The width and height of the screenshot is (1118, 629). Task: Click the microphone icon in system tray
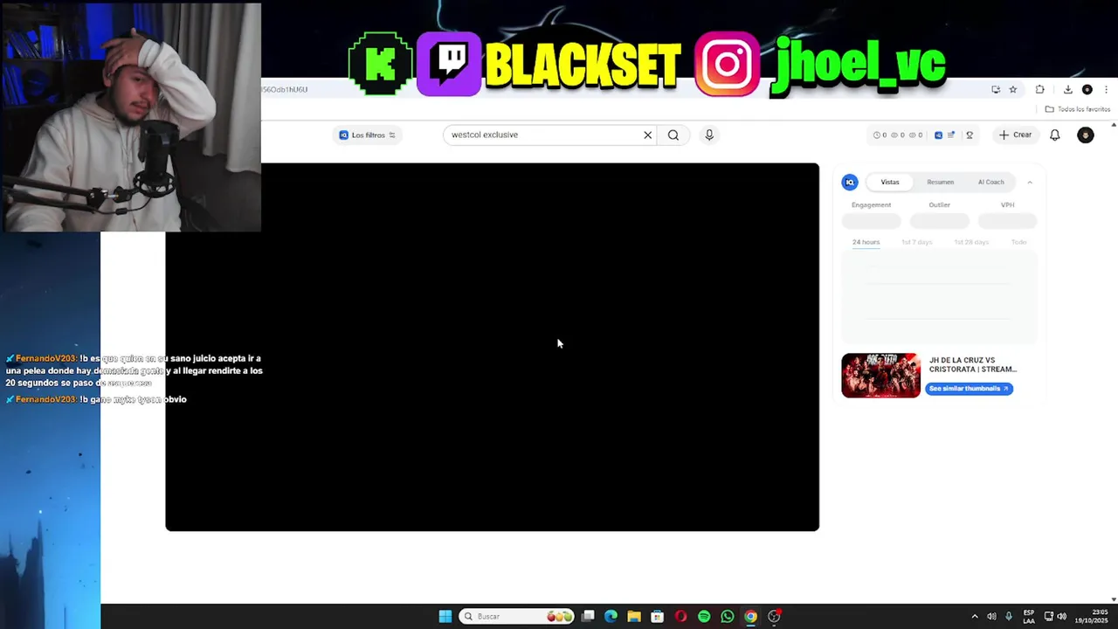tap(1009, 617)
